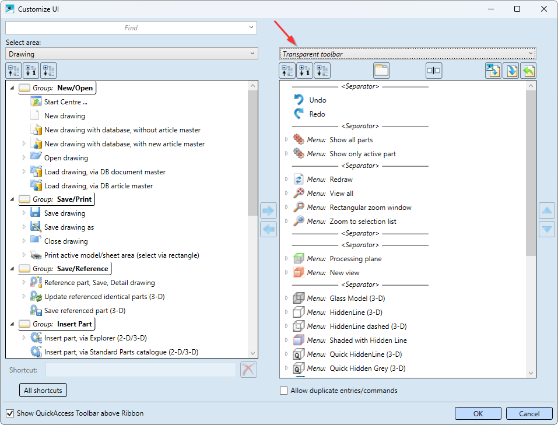This screenshot has width=558, height=425.
Task: Move selected entry up with up arrow
Action: pos(547,210)
